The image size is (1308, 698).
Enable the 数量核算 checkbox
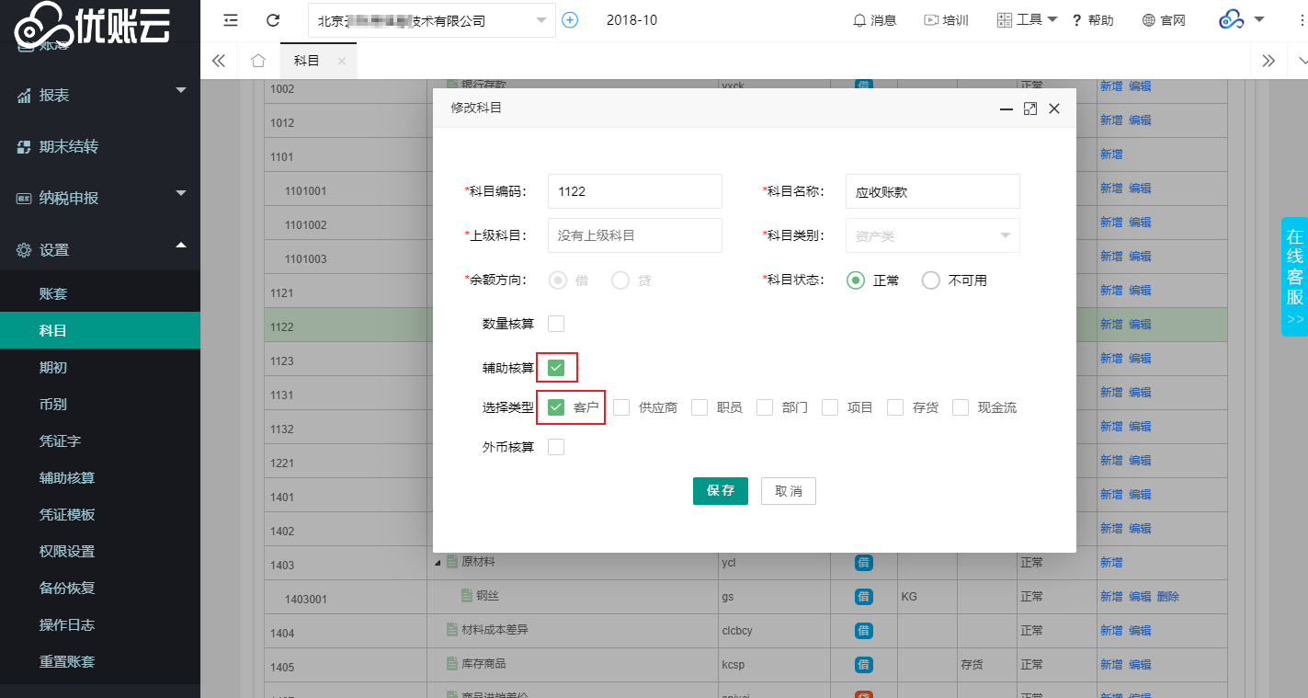click(x=556, y=324)
